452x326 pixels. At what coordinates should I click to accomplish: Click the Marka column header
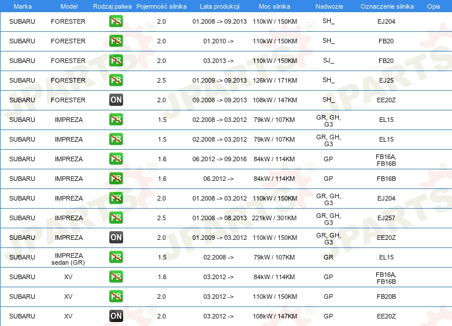pos(23,5)
